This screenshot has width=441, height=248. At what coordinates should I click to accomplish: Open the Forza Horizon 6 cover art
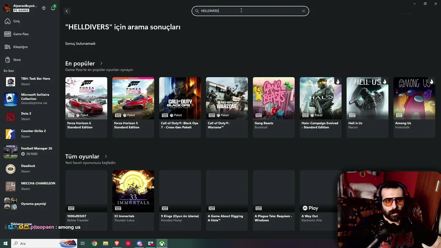[86, 98]
